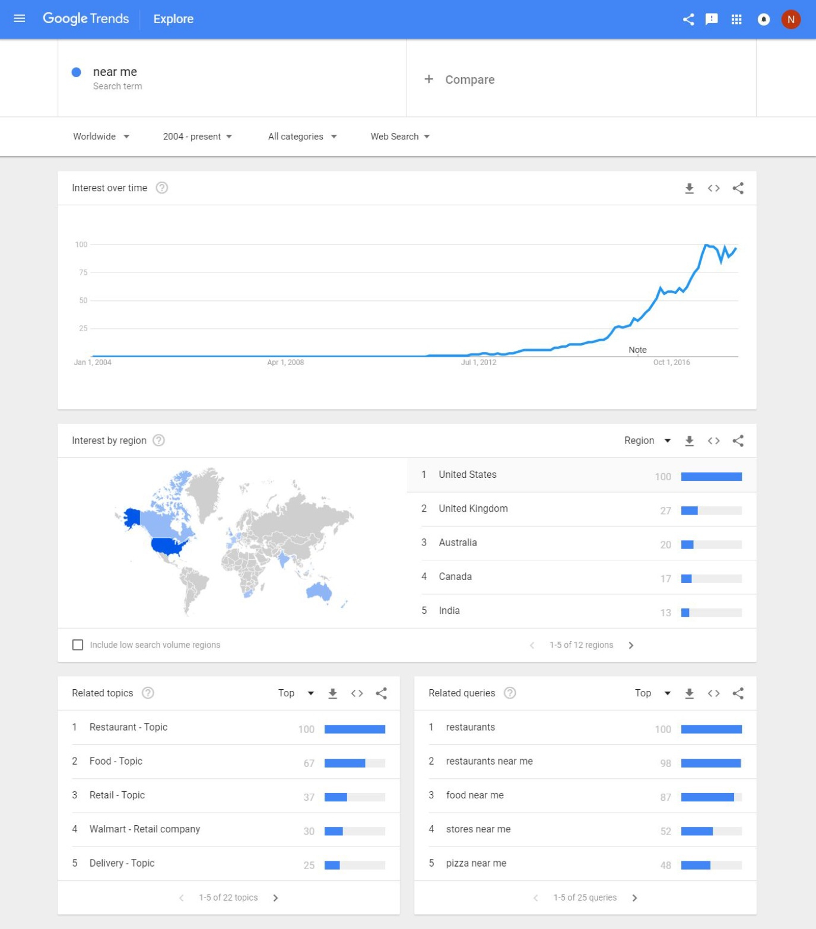Screen dimensions: 816x929
Task: Click the '1-5 of 12 regions' pagination text
Action: pos(581,645)
